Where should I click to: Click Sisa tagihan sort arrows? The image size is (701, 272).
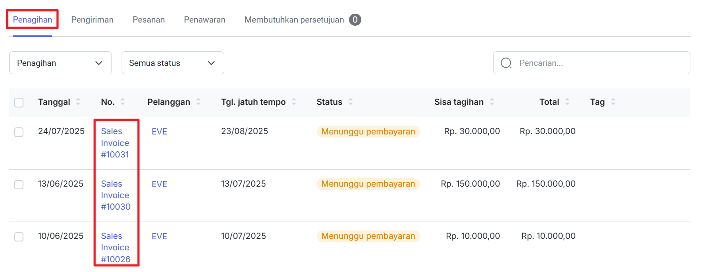click(492, 102)
